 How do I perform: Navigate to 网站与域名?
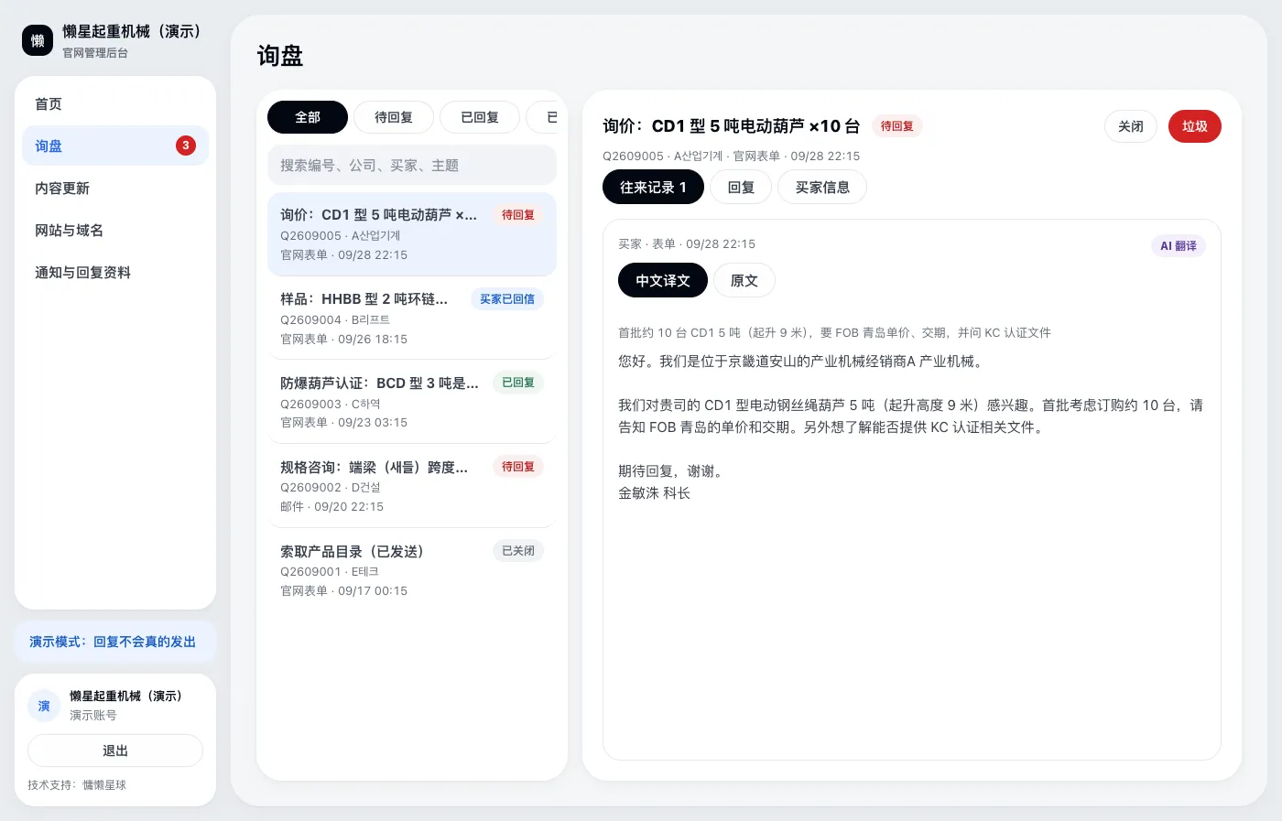(x=115, y=231)
